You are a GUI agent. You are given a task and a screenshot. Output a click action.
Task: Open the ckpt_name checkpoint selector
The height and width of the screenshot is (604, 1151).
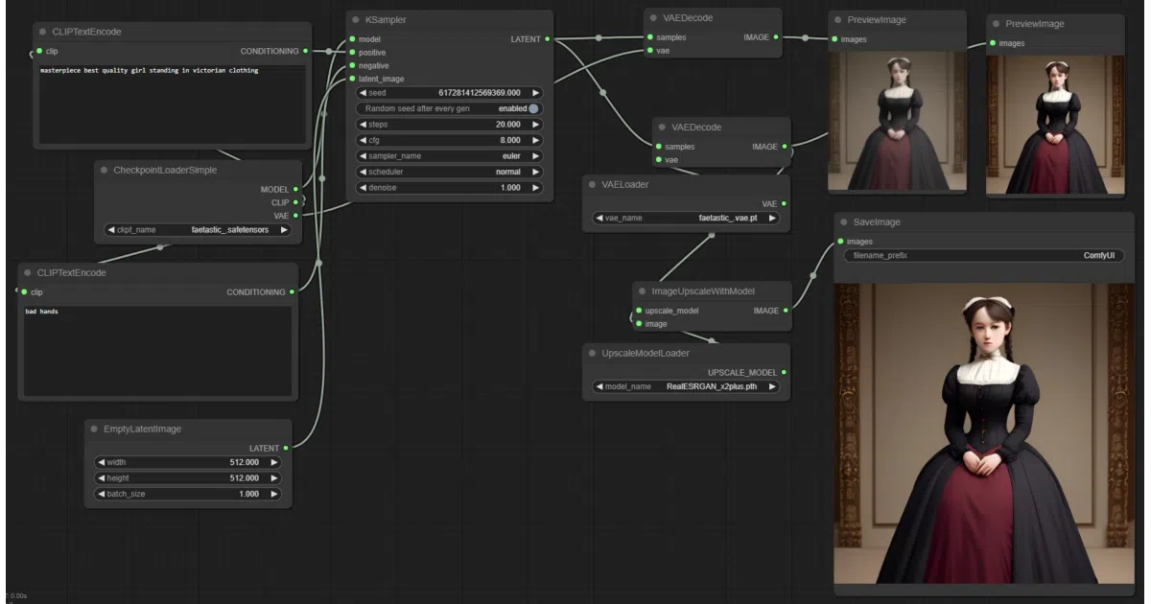[x=198, y=230]
